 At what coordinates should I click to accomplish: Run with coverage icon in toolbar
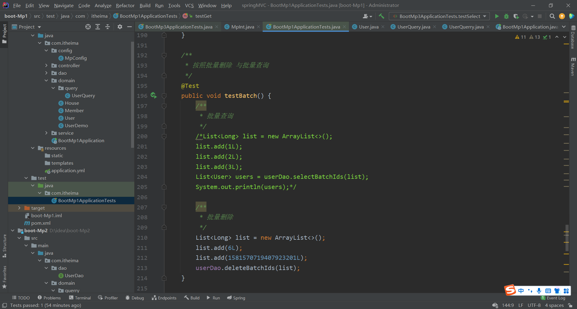click(x=516, y=16)
